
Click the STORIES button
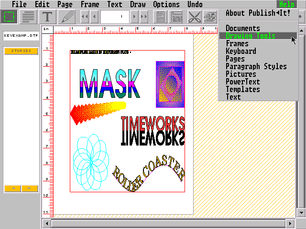pos(21,51)
